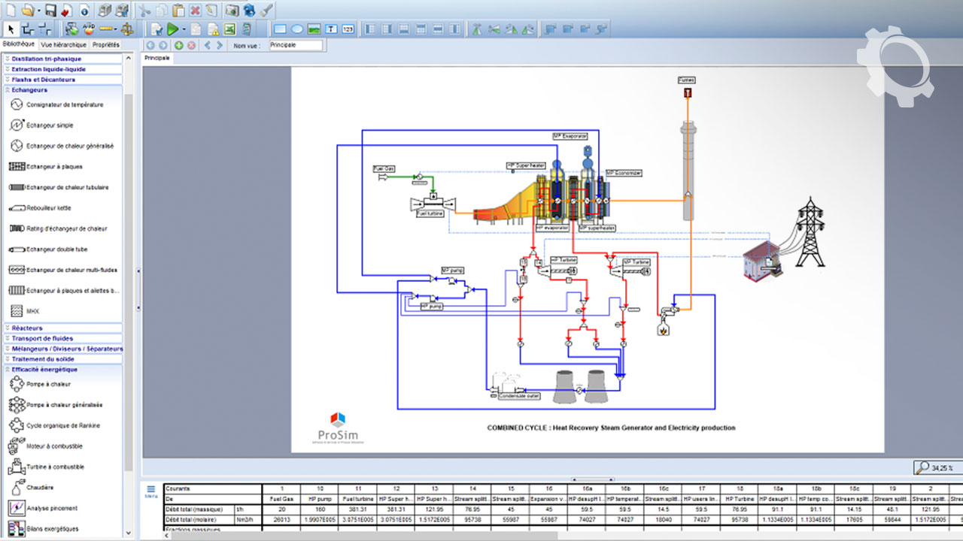Insert a text box with T tool
Viewport: 963px width, 541px height.
click(x=331, y=29)
